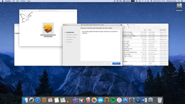Open the Window menu

[23, 1]
